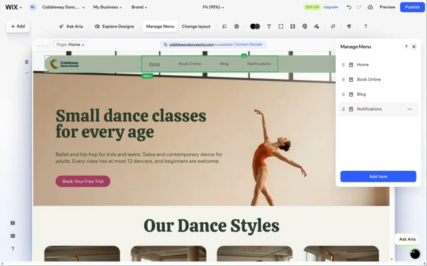Select Home in the Manage Menu list
427x266 pixels.
coord(378,64)
